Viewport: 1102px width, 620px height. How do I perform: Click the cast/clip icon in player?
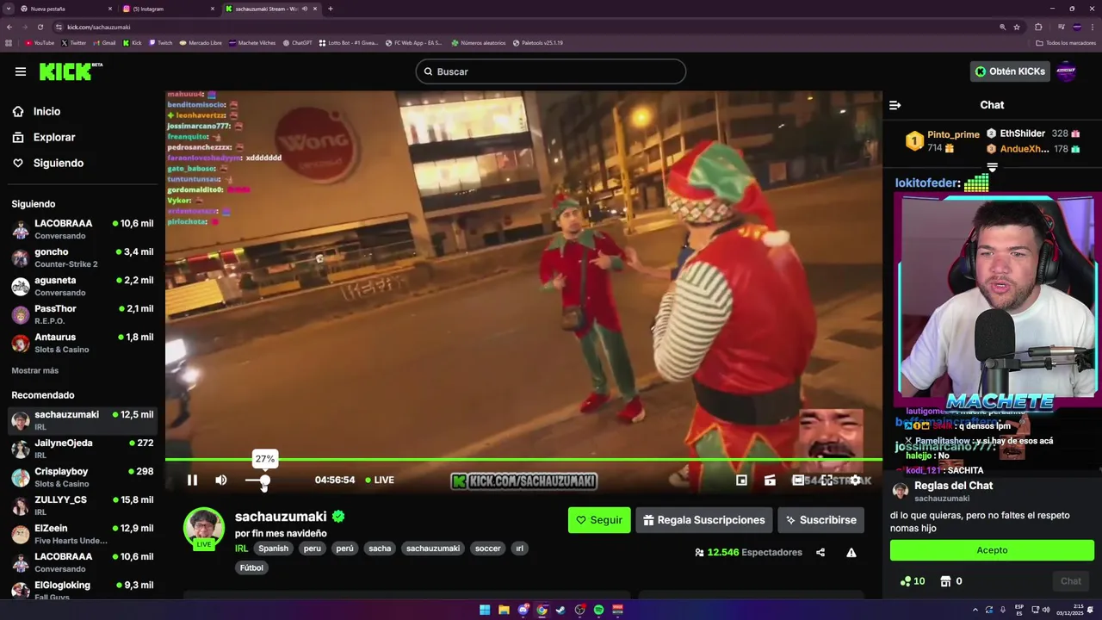pyautogui.click(x=770, y=480)
